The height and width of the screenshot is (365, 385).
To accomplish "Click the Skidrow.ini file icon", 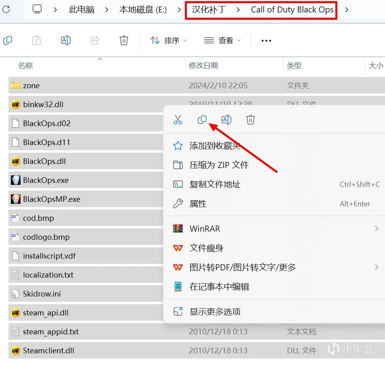I will tap(15, 294).
